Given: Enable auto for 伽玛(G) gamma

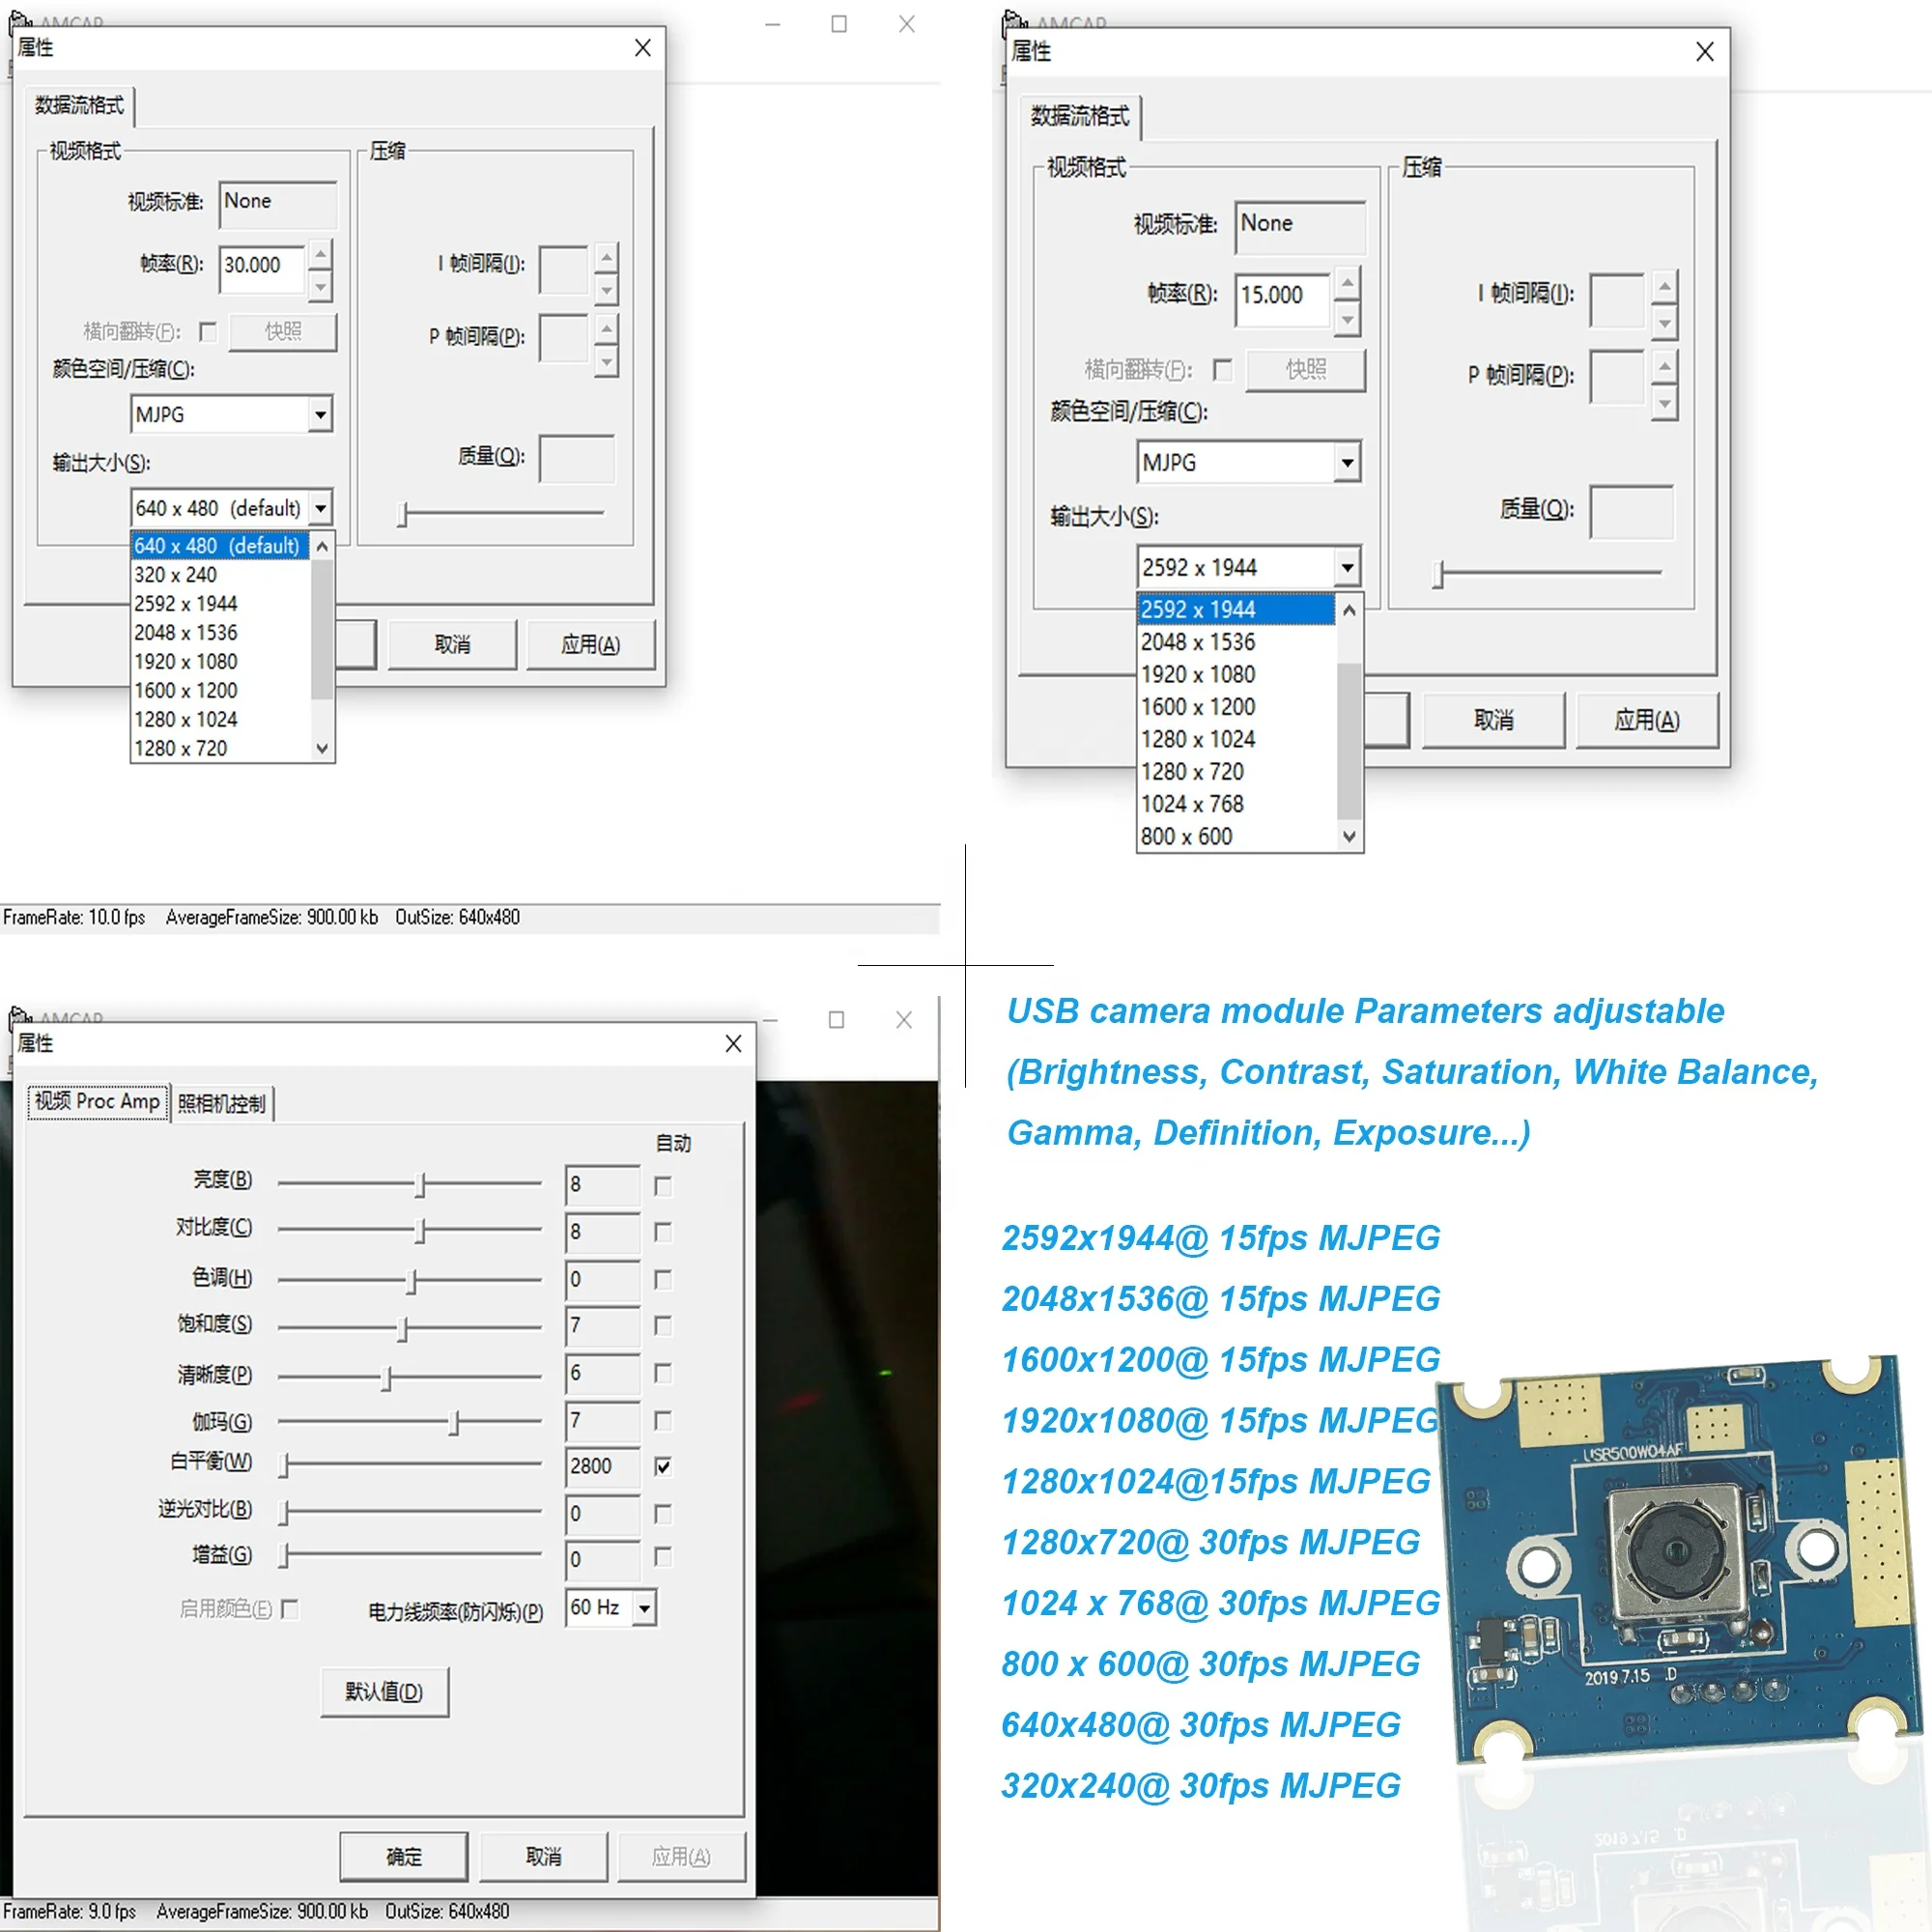Looking at the screenshot, I should pos(663,1420).
